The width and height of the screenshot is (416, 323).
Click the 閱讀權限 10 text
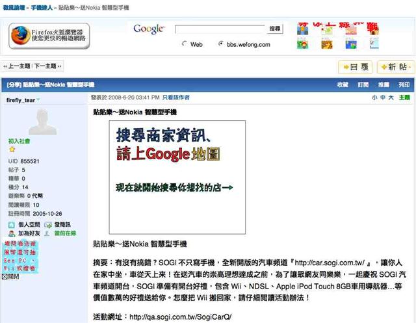pos(24,205)
